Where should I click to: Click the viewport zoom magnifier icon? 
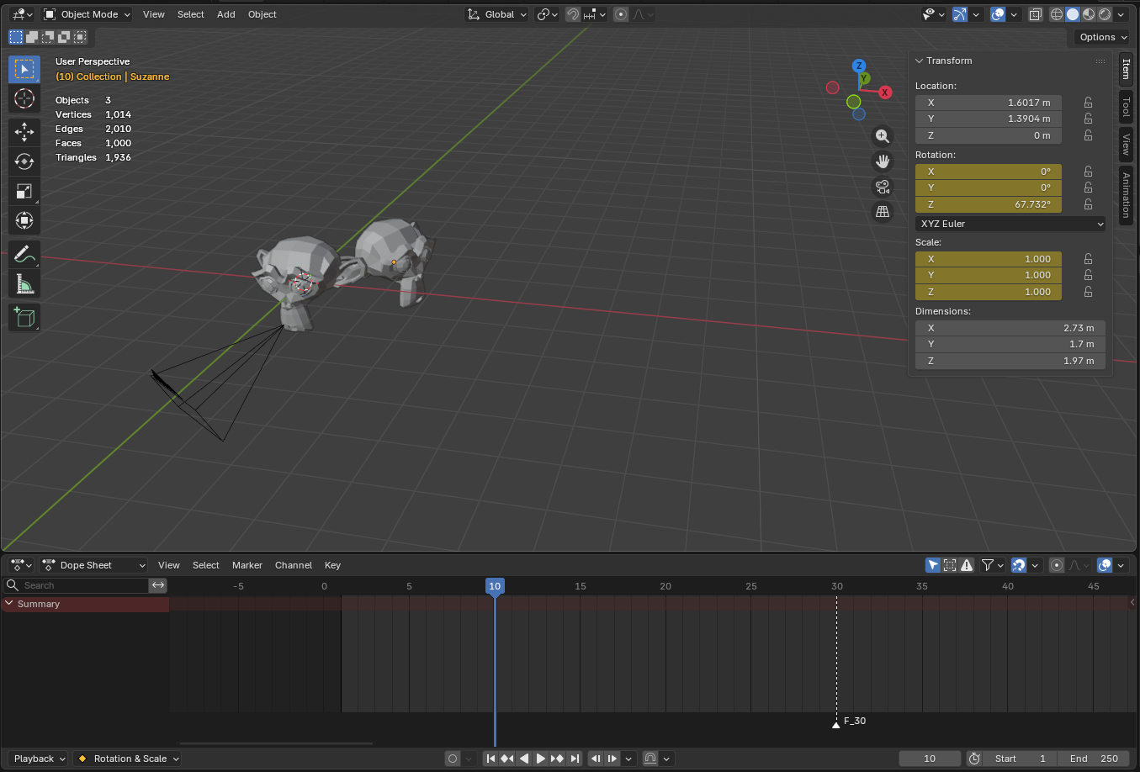[x=882, y=136]
